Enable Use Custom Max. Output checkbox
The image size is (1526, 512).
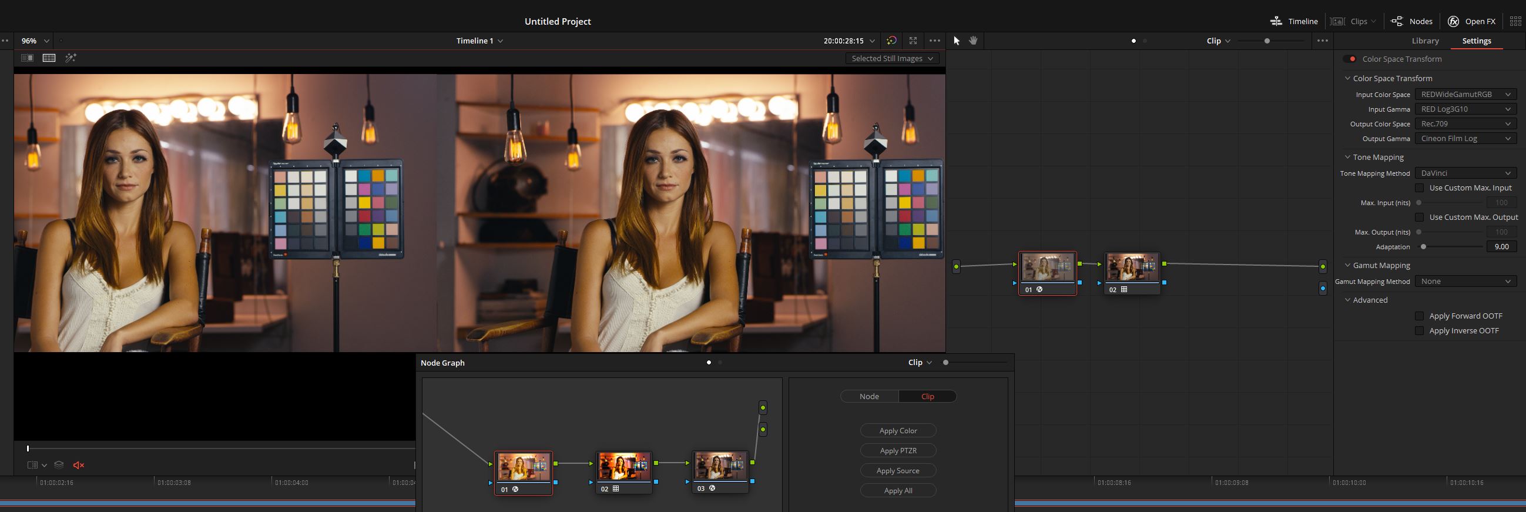coord(1420,217)
